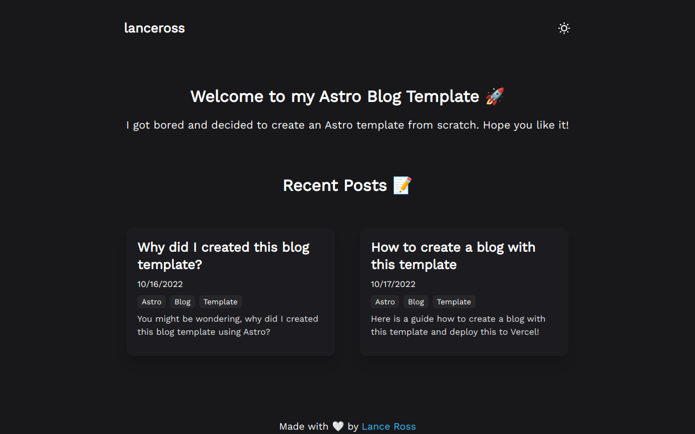695x434 pixels.
Task: Open the post about why this template was created
Action: click(223, 256)
